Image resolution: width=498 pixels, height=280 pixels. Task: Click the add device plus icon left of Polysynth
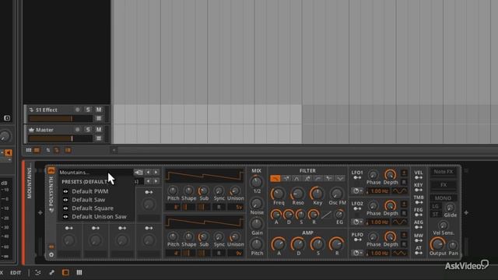click(40, 212)
